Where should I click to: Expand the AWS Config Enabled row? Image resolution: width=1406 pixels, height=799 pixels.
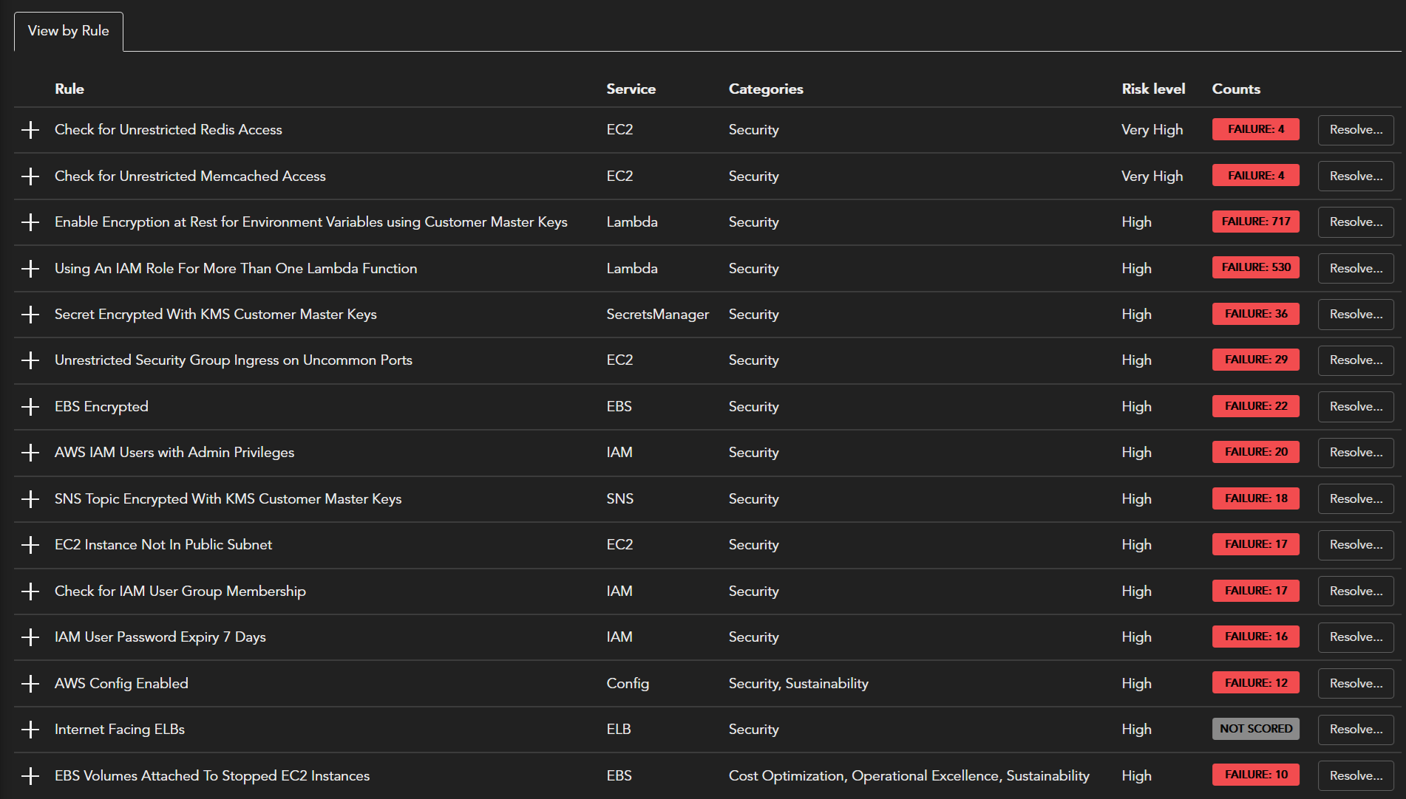(x=30, y=684)
